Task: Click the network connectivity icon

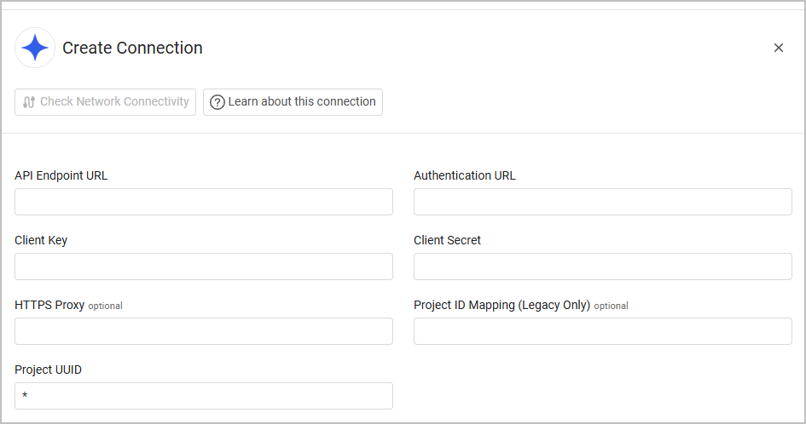Action: (29, 102)
